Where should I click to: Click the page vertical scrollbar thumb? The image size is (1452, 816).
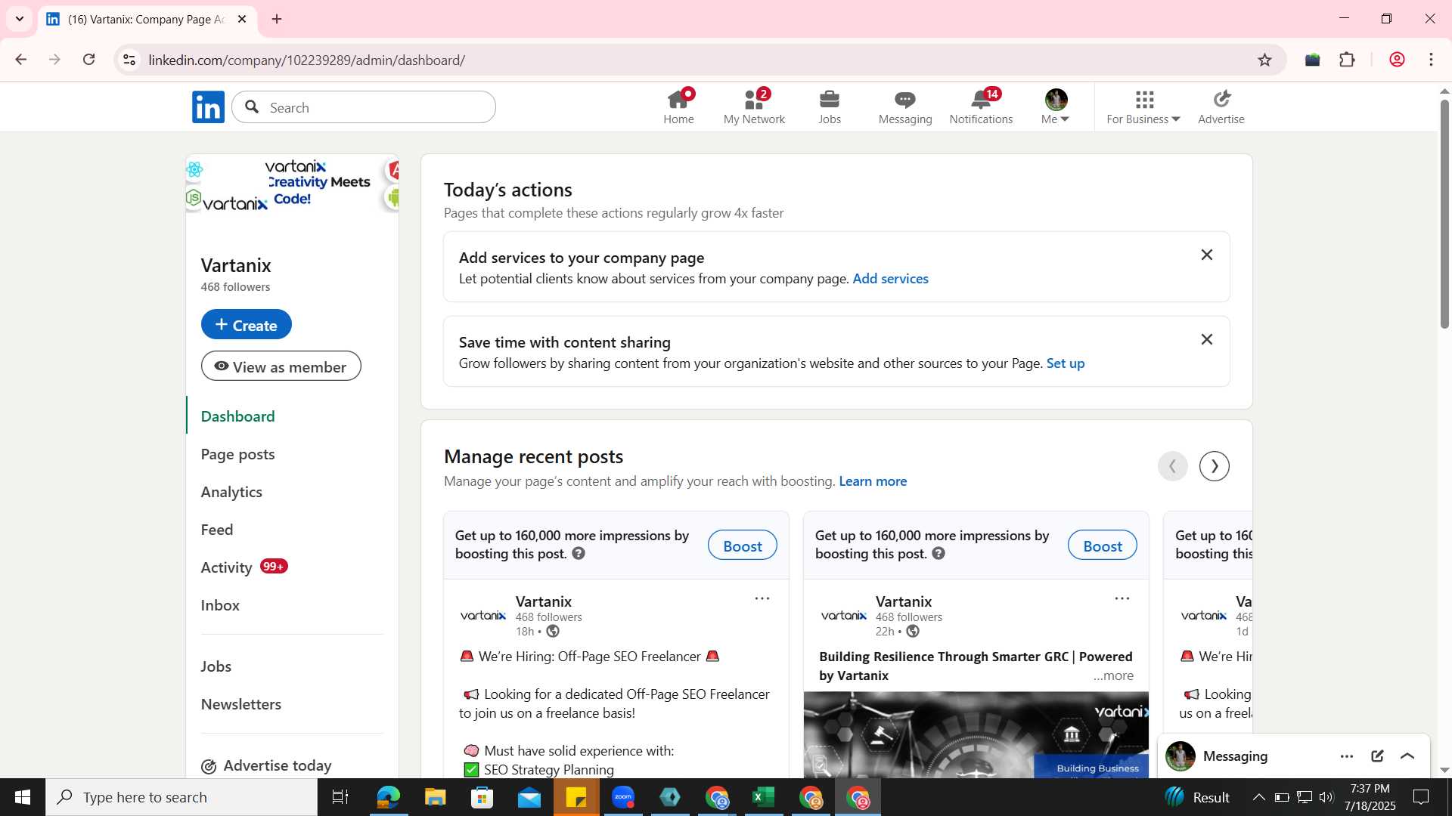(1444, 213)
